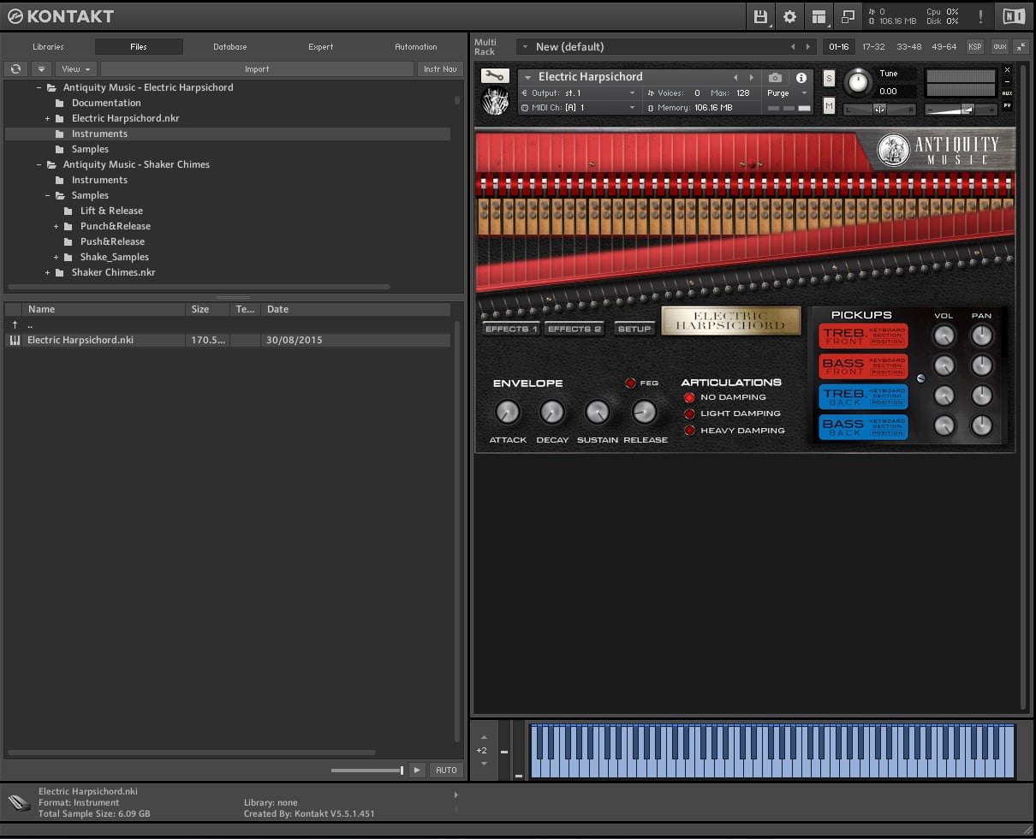Click the workspace layout icon in the toolbar

pos(819,16)
